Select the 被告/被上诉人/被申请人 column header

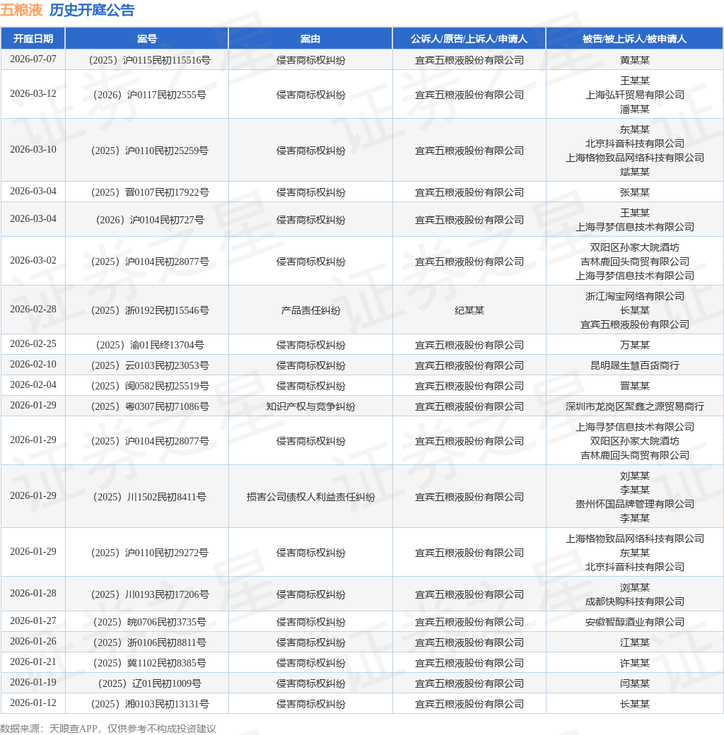(634, 39)
